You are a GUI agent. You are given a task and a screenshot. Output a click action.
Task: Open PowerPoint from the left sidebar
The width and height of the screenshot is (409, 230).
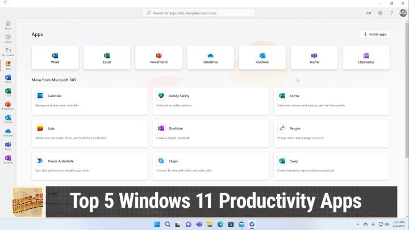click(8, 106)
